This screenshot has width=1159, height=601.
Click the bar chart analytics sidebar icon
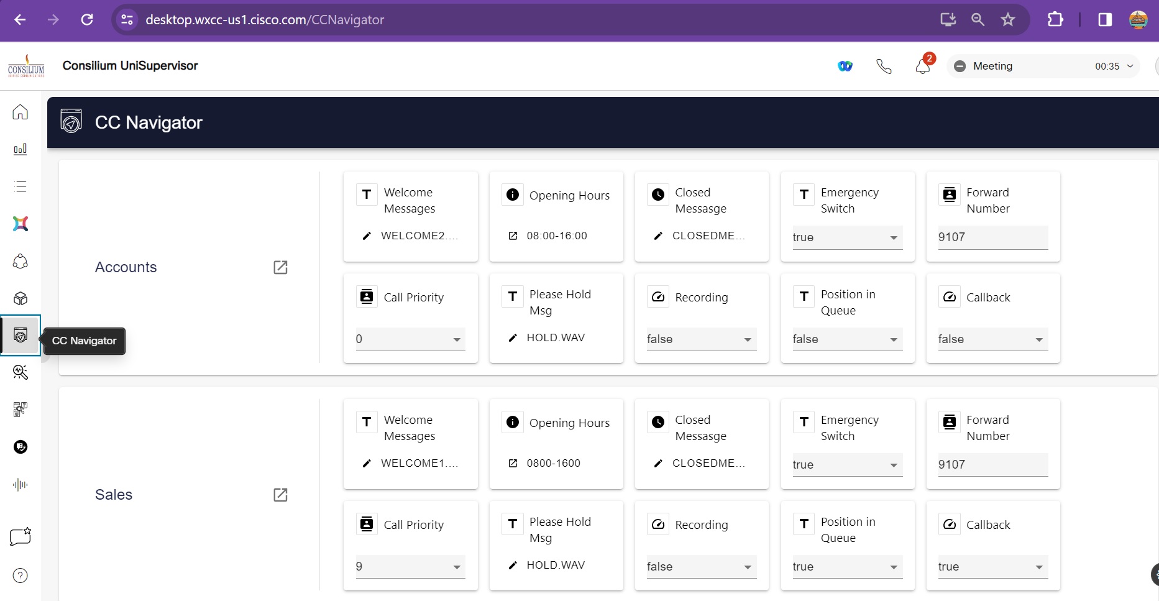point(21,149)
